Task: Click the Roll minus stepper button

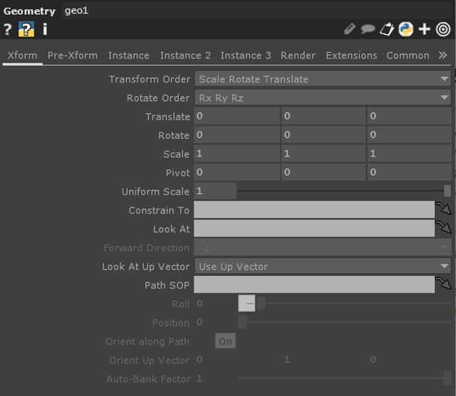Action: tap(247, 303)
